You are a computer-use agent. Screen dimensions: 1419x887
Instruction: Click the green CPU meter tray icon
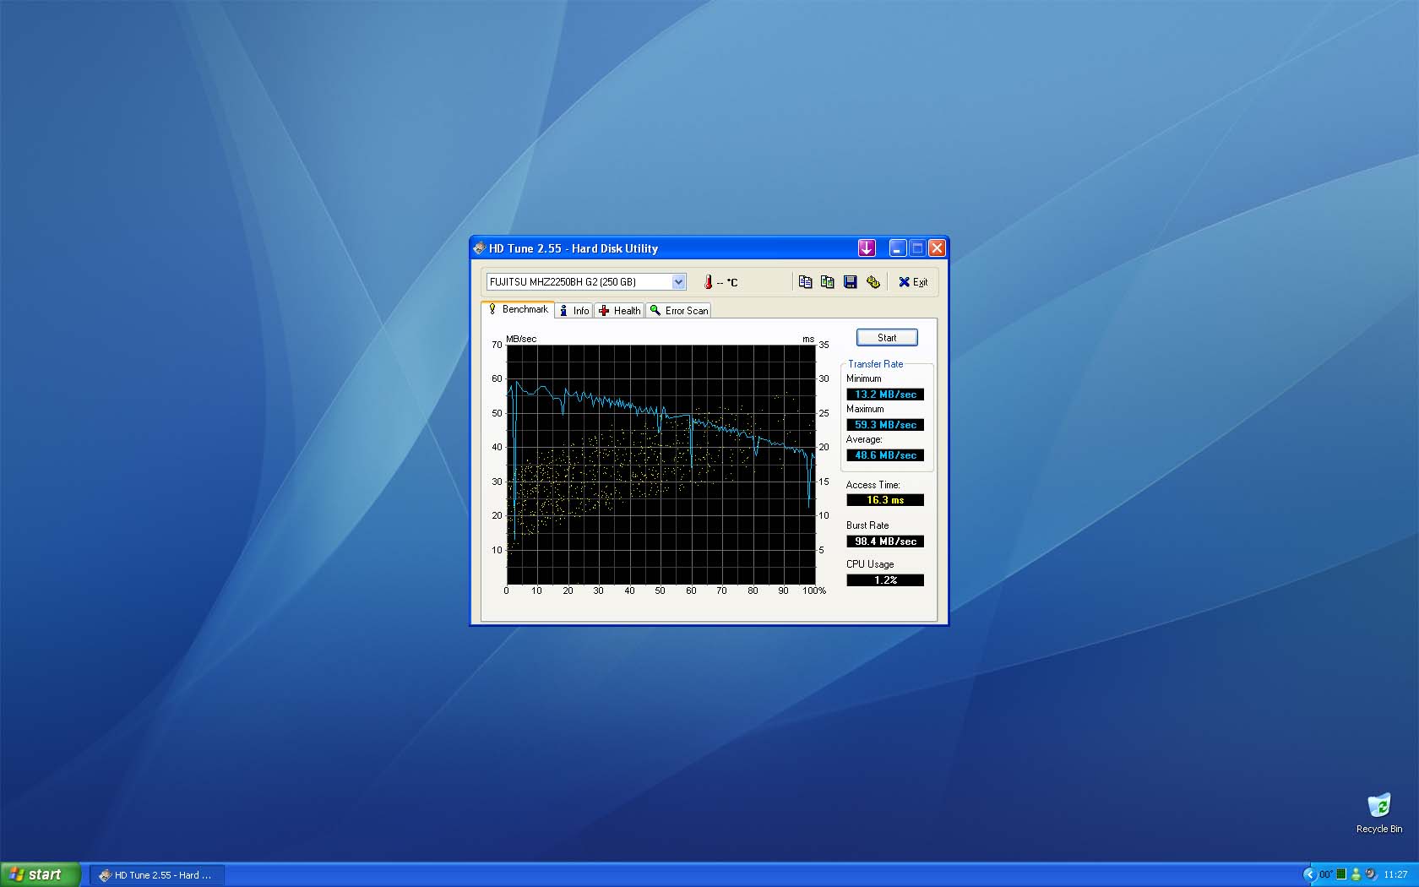coord(1341,874)
